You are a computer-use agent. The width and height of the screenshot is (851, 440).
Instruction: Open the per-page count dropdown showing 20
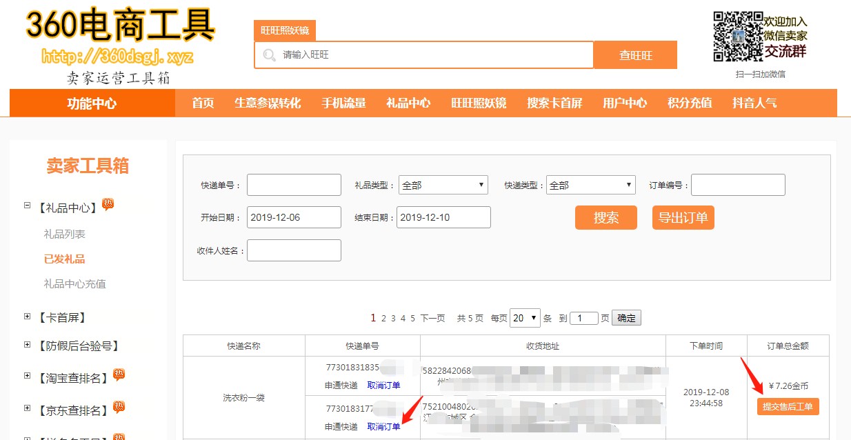[x=524, y=318]
